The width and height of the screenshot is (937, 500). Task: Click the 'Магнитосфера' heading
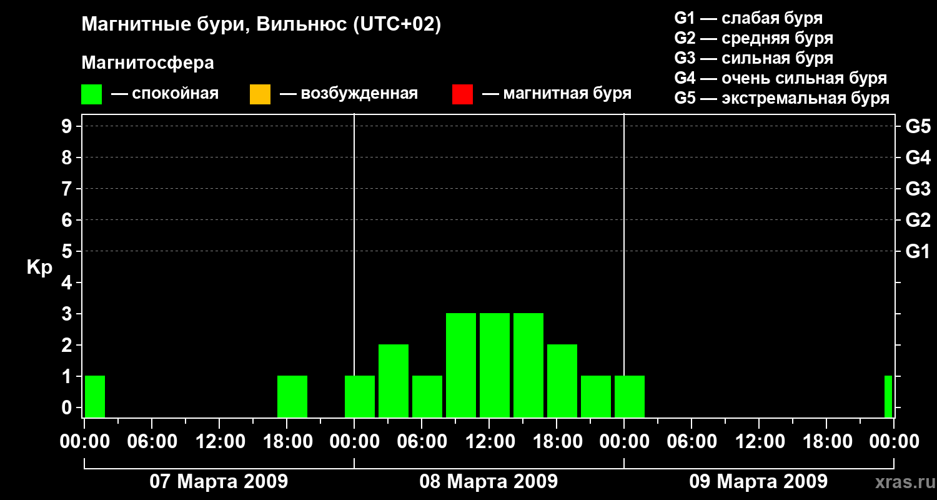click(x=147, y=63)
